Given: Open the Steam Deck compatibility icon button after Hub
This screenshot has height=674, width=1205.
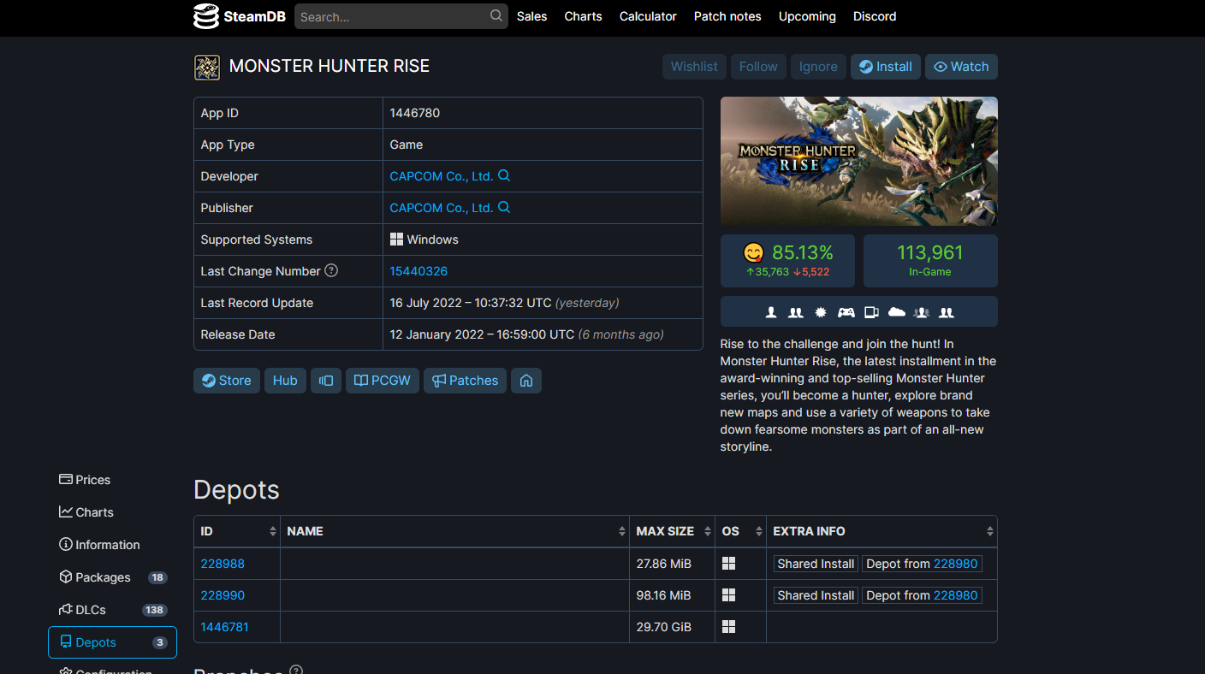Looking at the screenshot, I should 326,381.
